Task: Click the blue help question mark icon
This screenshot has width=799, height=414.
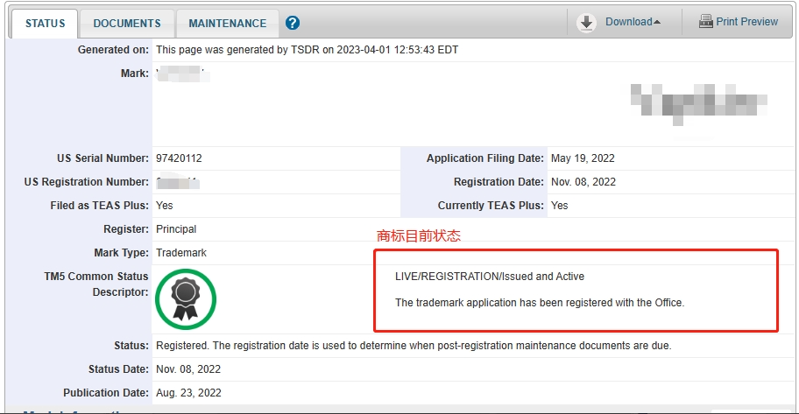Action: point(293,23)
